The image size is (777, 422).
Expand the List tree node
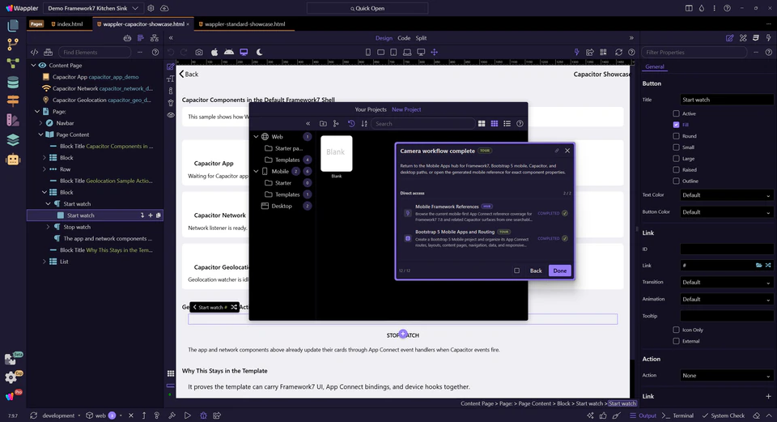pos(44,262)
